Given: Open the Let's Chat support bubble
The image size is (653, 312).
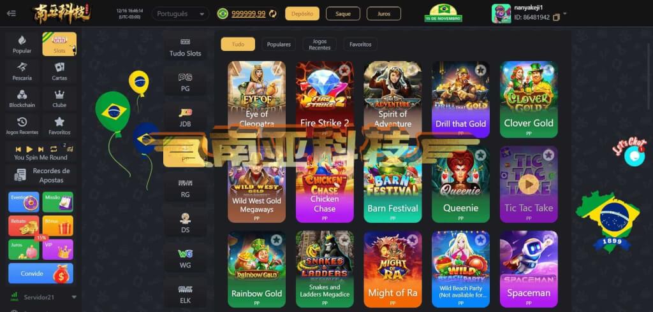Looking at the screenshot, I should click(635, 156).
